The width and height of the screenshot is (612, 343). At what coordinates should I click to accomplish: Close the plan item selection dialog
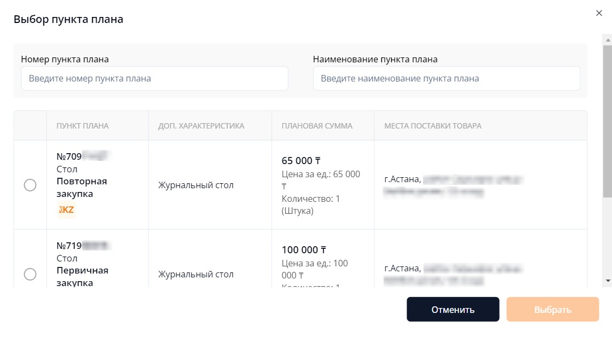coord(599,13)
